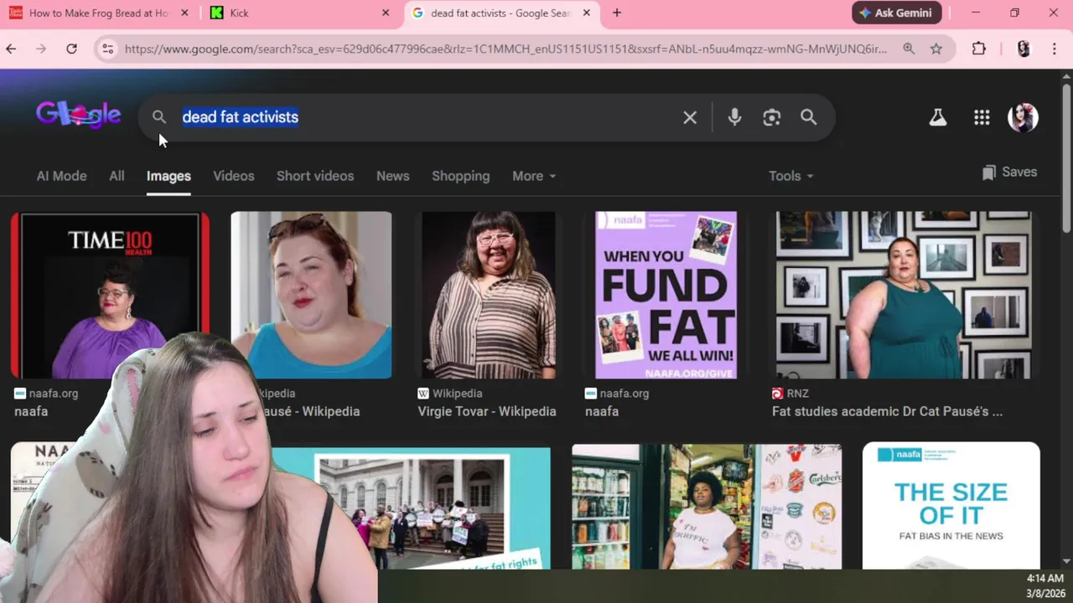
Task: Click page scrollbar down arrow
Action: [1066, 562]
